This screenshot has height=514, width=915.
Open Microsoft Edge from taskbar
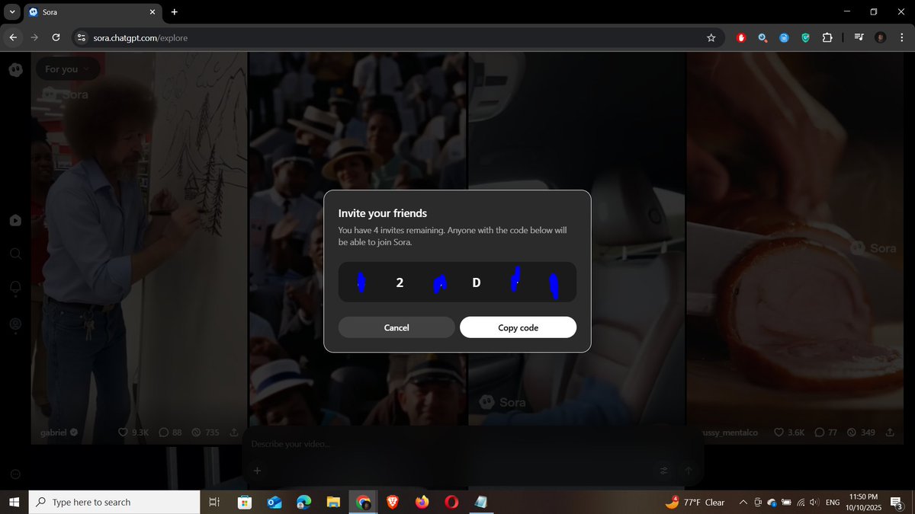[x=303, y=502]
